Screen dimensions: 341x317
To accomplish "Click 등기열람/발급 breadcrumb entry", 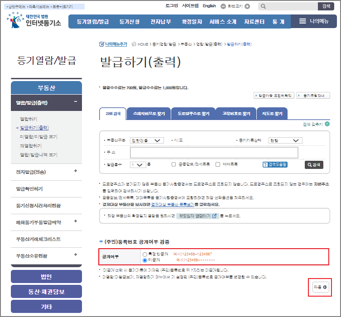I will [164, 44].
